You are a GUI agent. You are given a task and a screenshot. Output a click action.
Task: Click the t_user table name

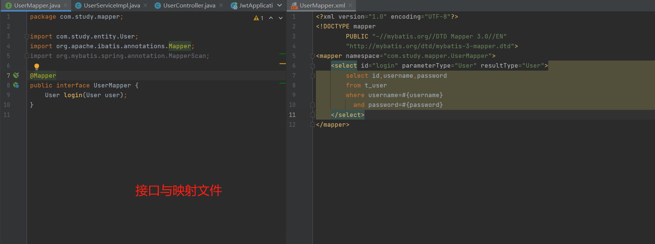376,85
